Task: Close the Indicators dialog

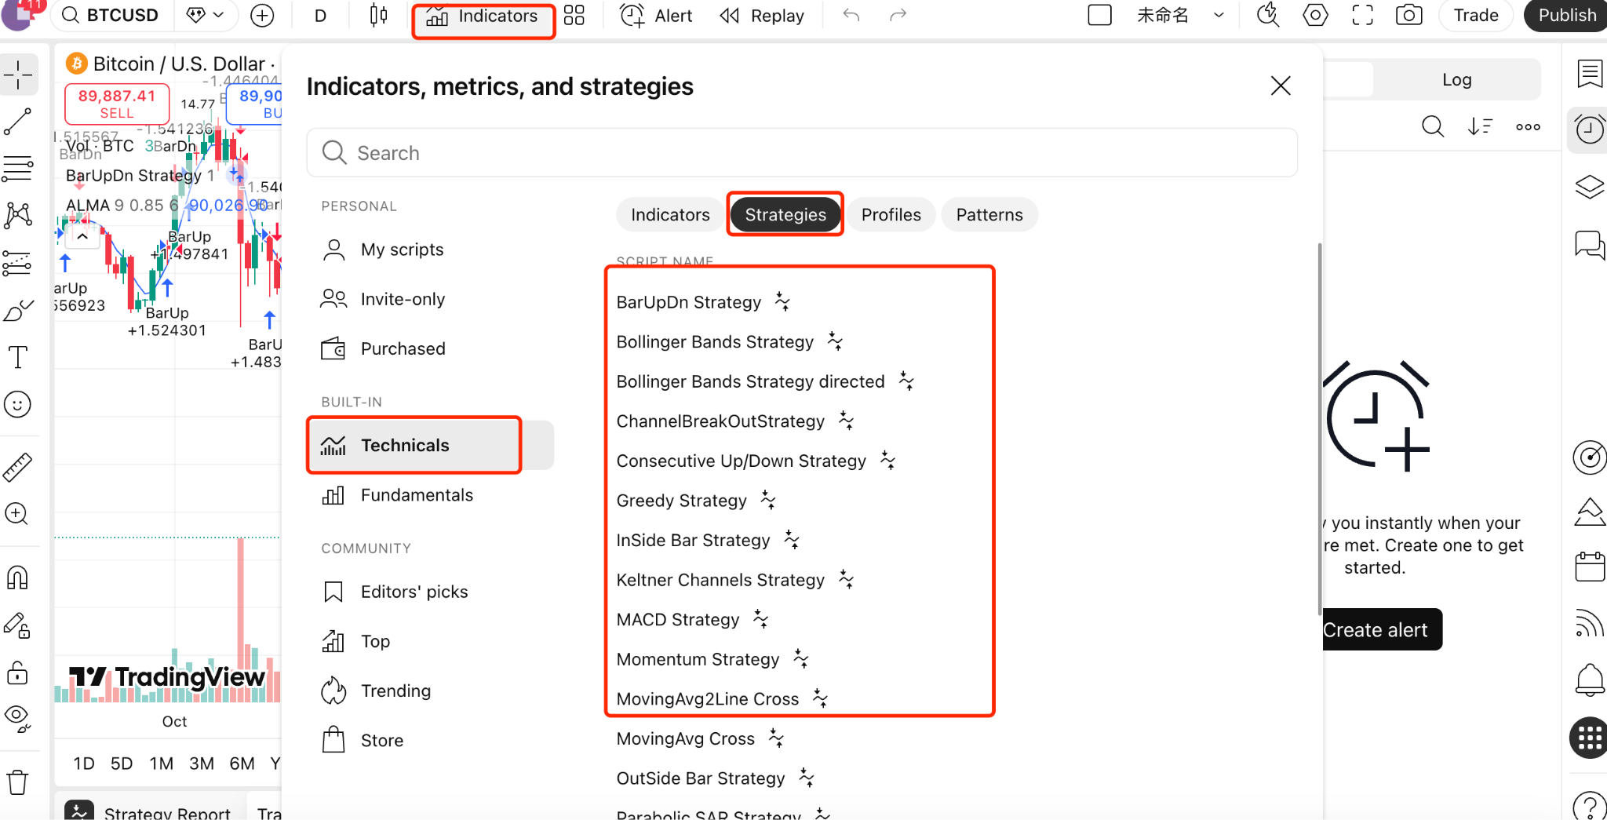Action: tap(1281, 86)
